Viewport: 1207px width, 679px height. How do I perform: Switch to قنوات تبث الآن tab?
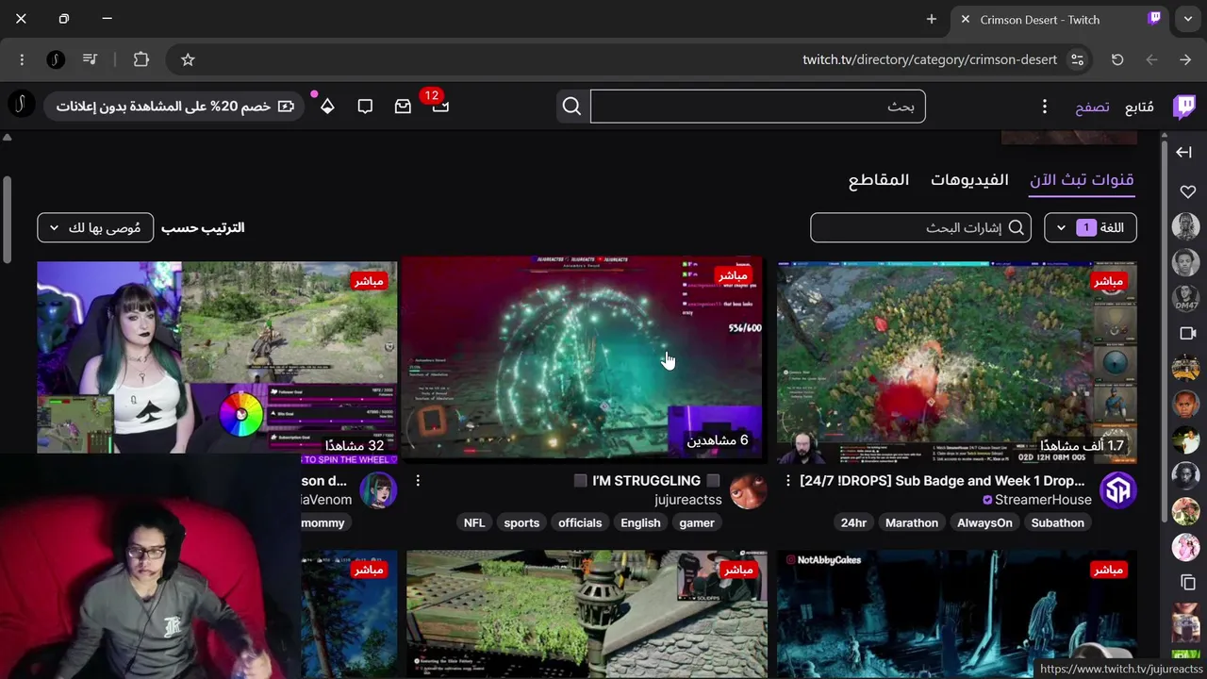tap(1082, 179)
